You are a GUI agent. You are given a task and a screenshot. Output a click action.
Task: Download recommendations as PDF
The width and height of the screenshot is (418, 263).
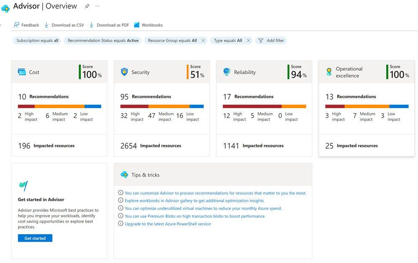click(x=109, y=25)
